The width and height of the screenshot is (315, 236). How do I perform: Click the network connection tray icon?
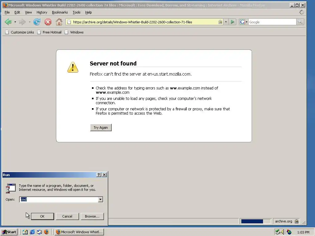(x=278, y=232)
